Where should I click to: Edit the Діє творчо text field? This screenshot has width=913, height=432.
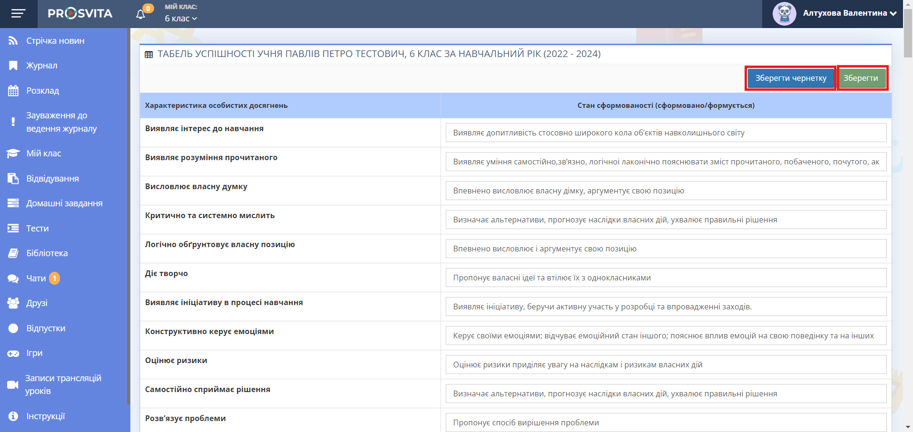coord(666,278)
